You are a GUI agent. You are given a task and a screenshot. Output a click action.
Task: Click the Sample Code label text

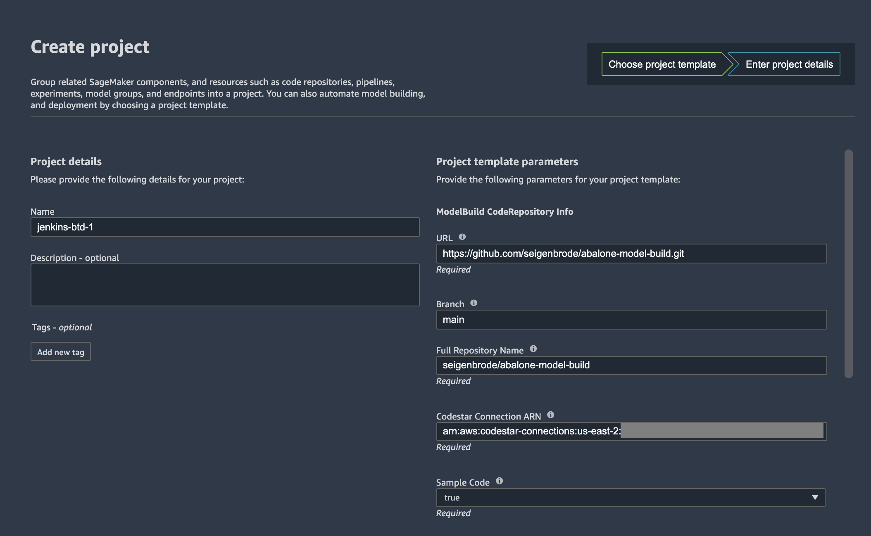pyautogui.click(x=463, y=483)
